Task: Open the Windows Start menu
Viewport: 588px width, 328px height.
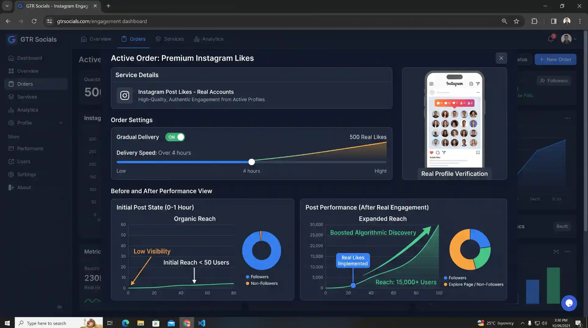Action: pyautogui.click(x=7, y=323)
